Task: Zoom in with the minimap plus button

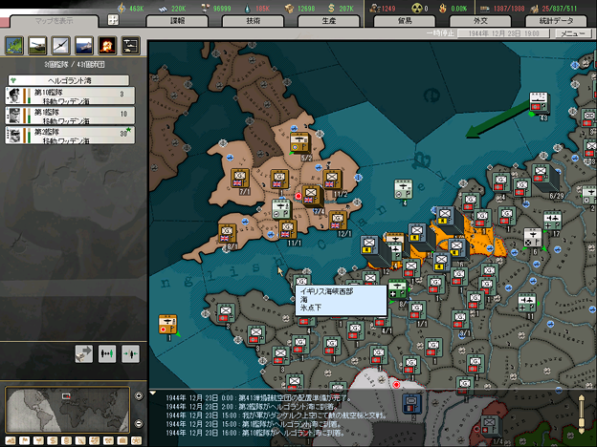Action: pos(139,396)
